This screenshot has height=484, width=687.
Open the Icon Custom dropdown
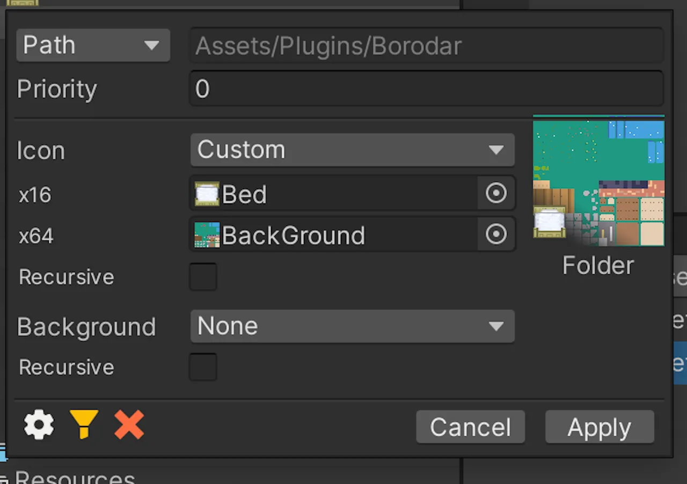coord(353,150)
